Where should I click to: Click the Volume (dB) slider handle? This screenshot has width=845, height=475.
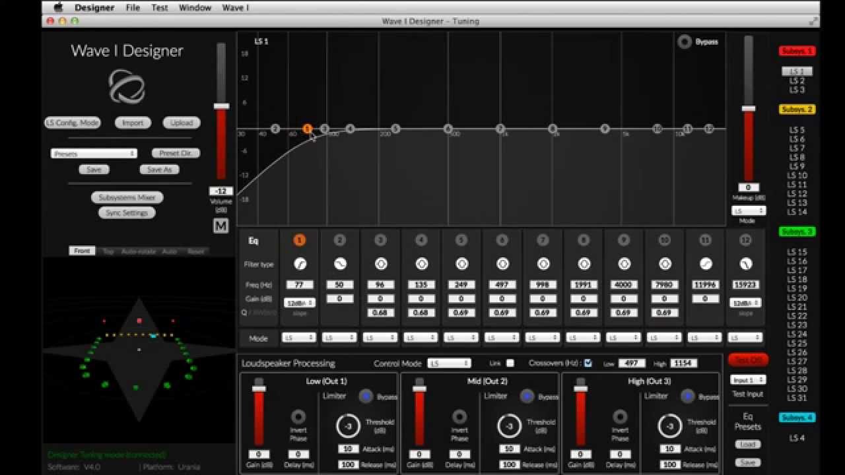point(221,106)
